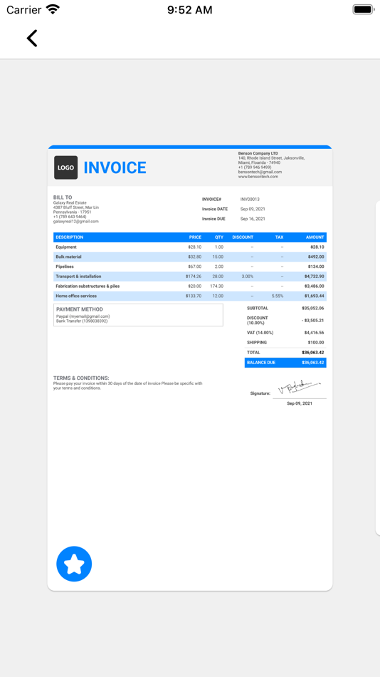Click invoice number INV00013
Viewport: 380px width, 677px height.
click(x=250, y=200)
